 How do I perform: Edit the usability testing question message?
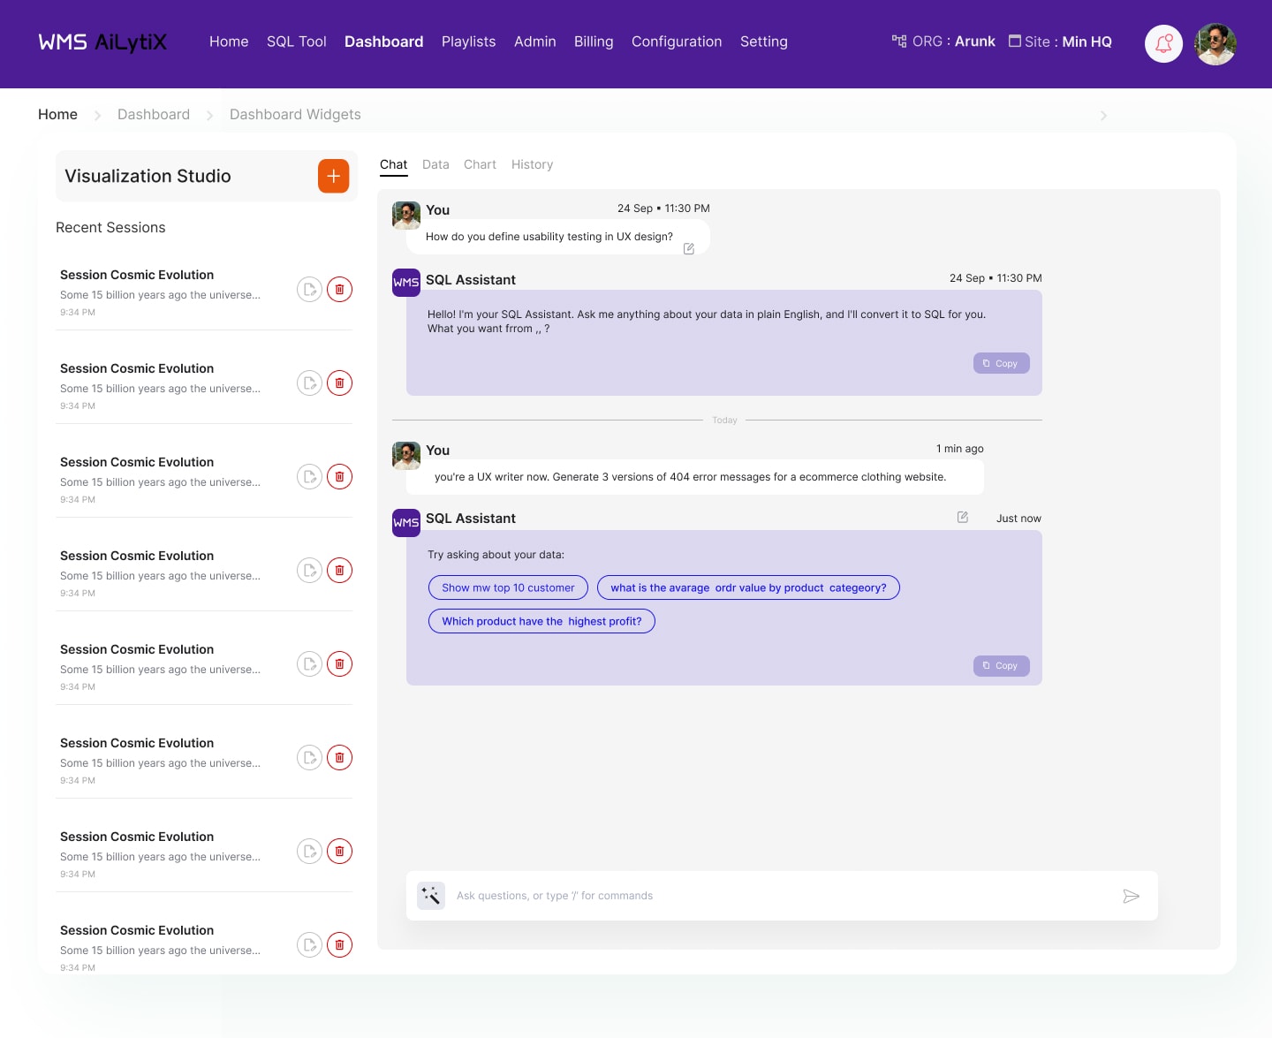(x=689, y=249)
